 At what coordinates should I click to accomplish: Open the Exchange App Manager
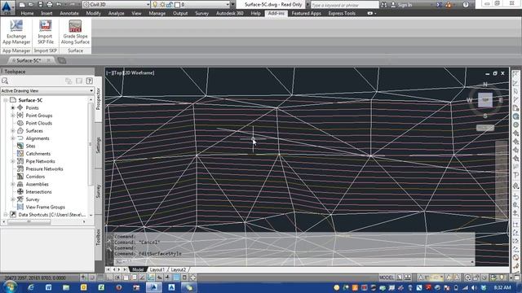click(x=16, y=32)
